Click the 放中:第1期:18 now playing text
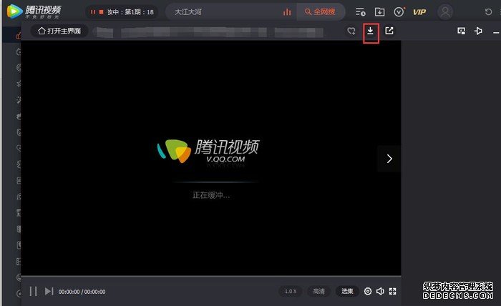 click(x=130, y=12)
